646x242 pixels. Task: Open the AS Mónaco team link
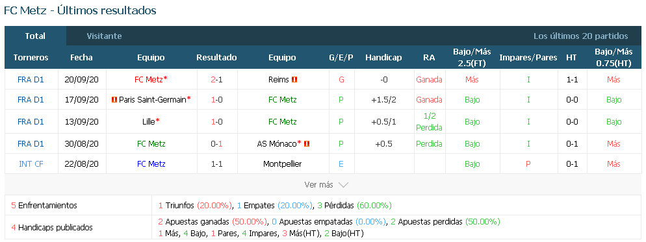coord(277,143)
